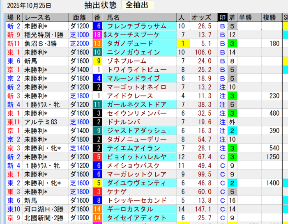
Task: Click 東10 race cell
Action: point(14,209)
